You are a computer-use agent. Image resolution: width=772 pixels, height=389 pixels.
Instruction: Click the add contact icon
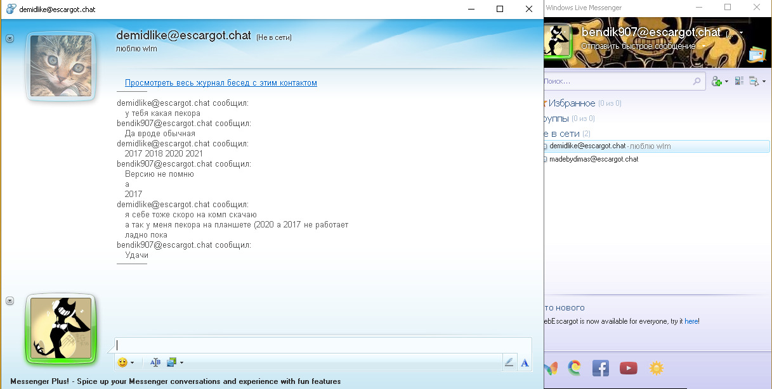click(x=717, y=81)
